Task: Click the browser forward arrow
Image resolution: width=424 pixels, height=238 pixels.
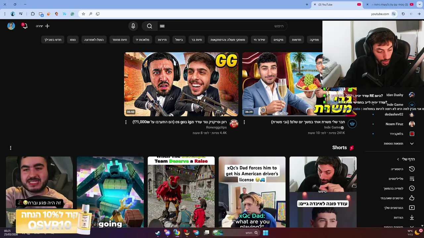Action: pos(411,14)
